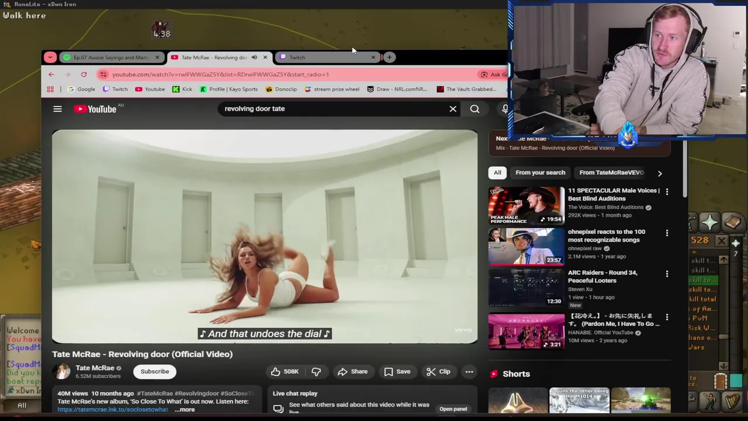Close the Ep.67 Aussie Sayings tab

pos(157,57)
